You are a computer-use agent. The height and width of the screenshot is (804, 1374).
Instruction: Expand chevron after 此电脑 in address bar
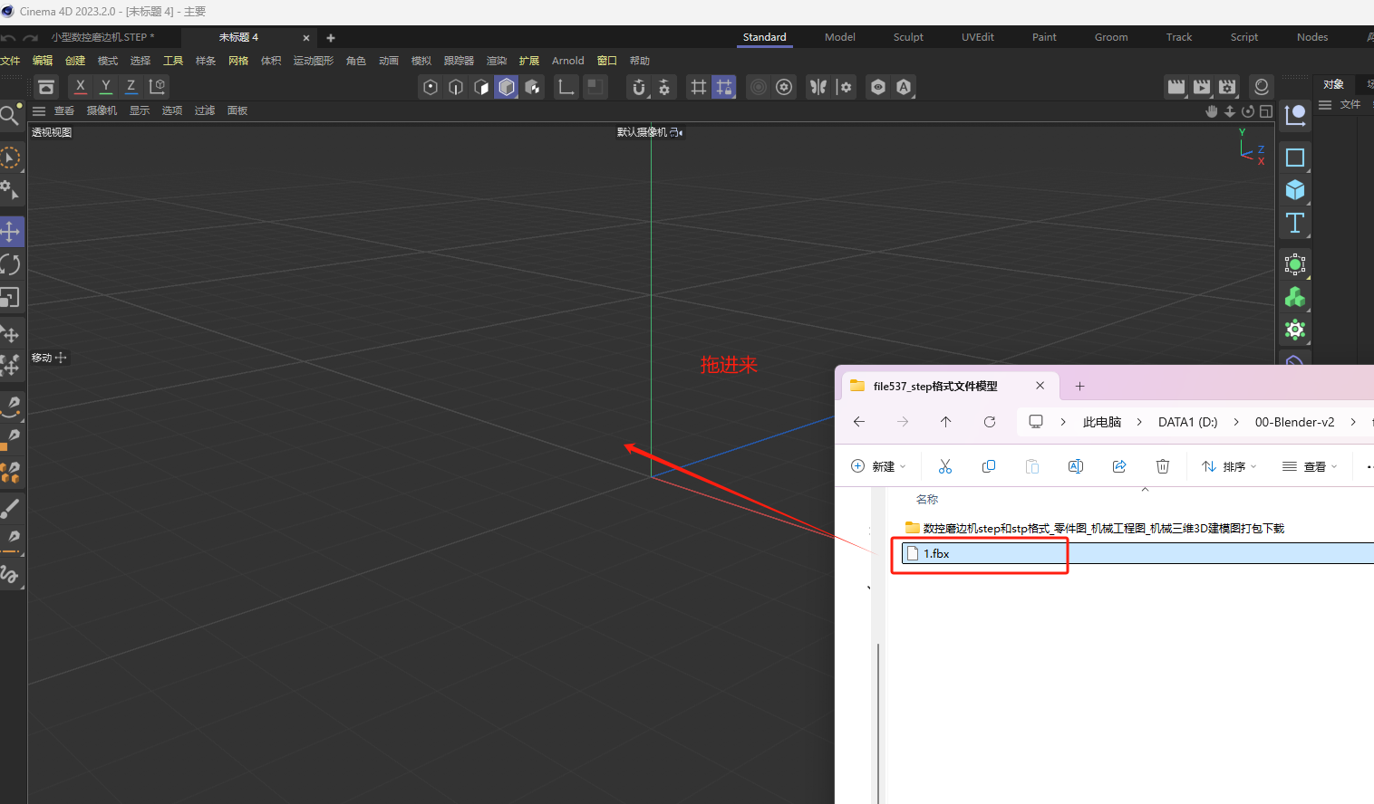coord(1063,422)
